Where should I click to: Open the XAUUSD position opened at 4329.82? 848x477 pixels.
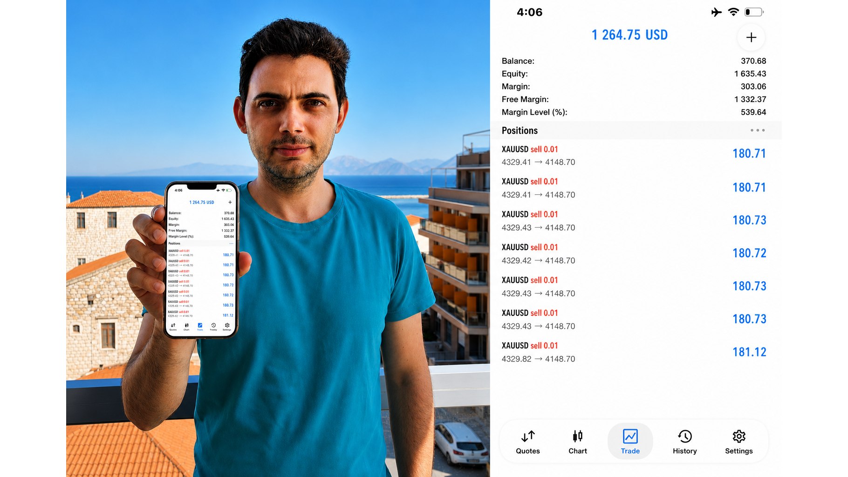[x=634, y=352]
